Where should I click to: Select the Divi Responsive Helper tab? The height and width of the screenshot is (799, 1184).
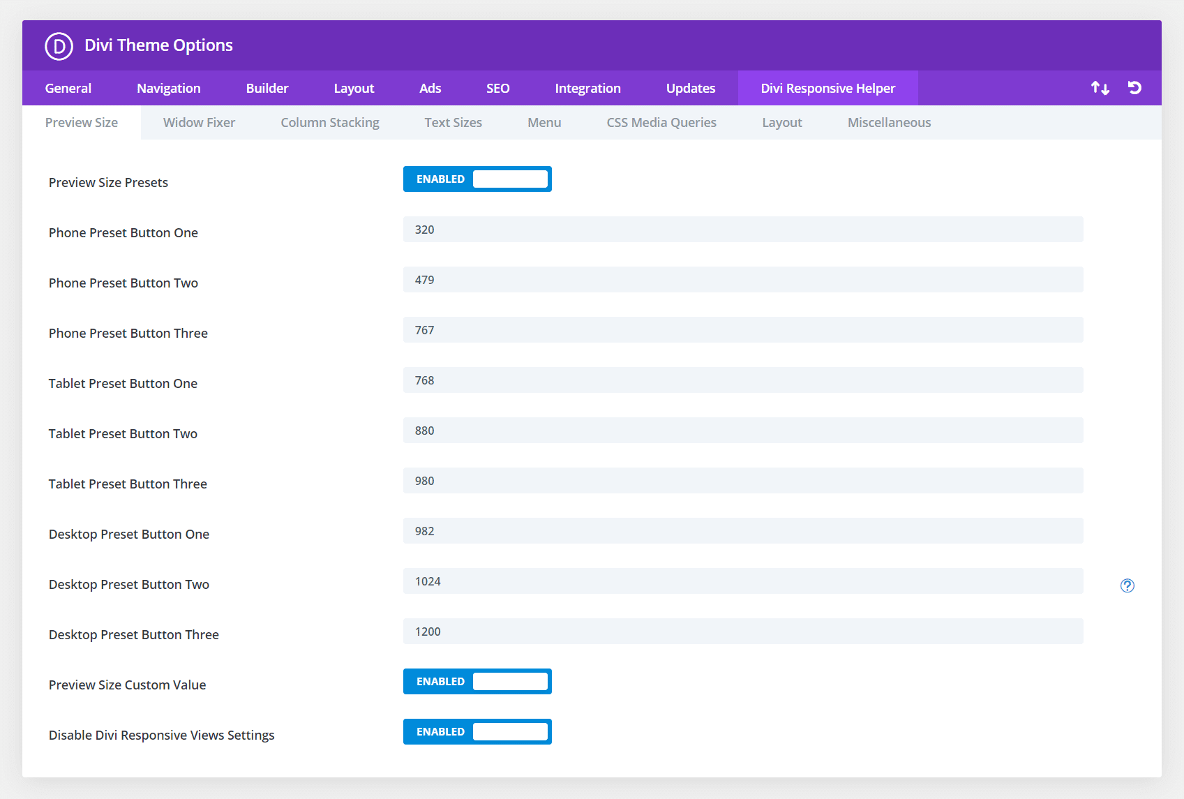pos(828,88)
